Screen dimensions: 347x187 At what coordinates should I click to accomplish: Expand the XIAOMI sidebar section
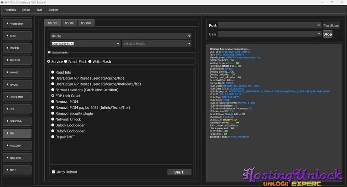pyautogui.click(x=17, y=85)
